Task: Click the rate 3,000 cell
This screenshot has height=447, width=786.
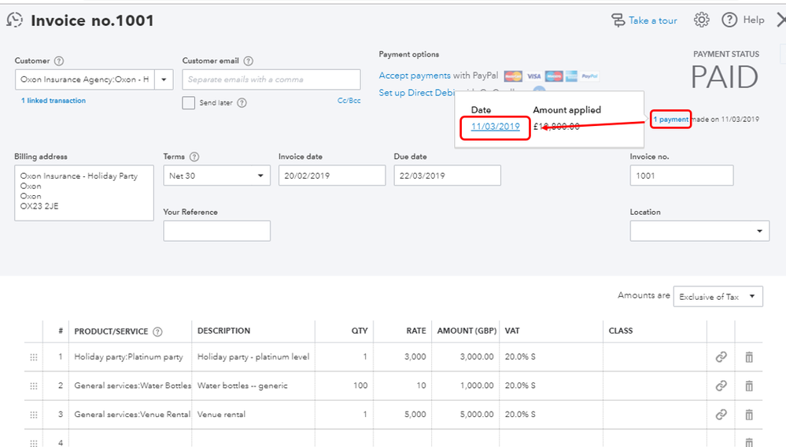Action: tap(403, 356)
